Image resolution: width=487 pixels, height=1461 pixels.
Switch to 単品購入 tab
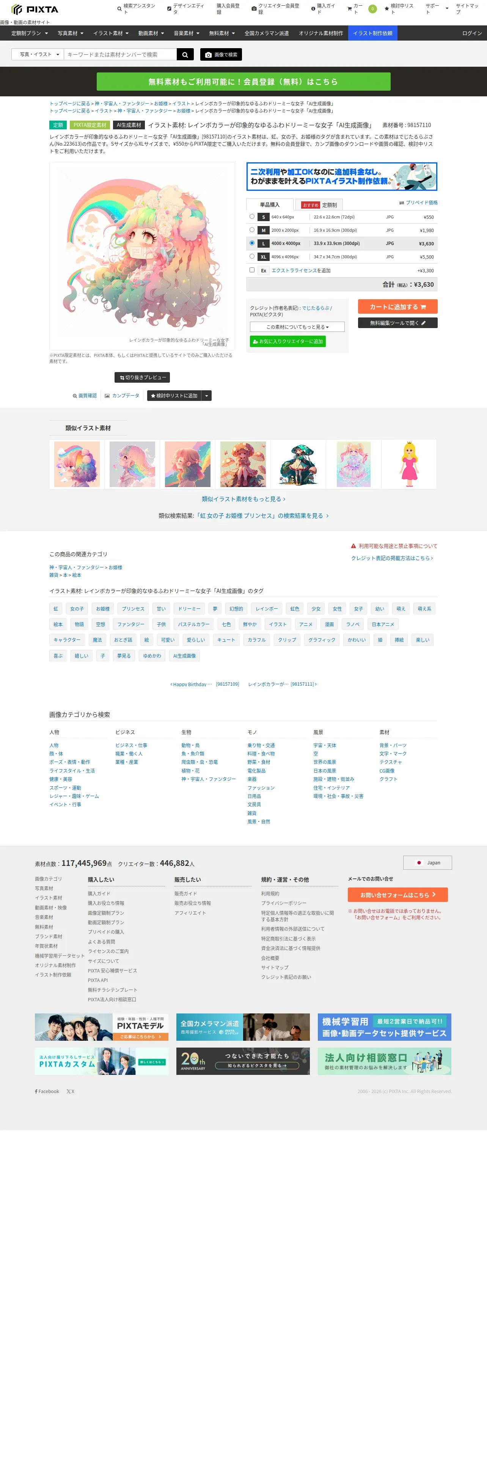tap(270, 205)
